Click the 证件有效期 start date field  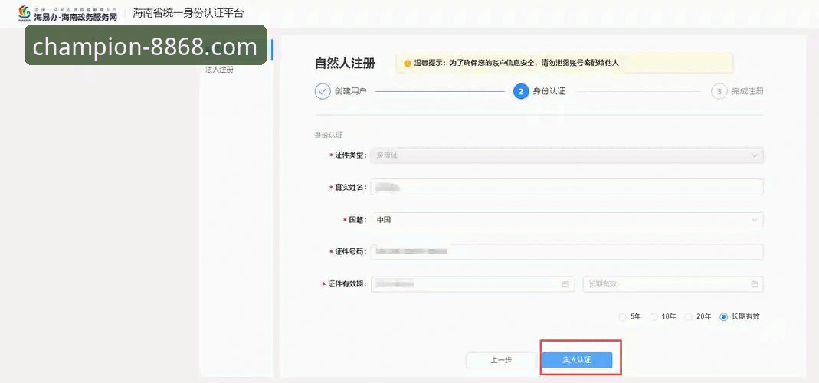tap(473, 284)
